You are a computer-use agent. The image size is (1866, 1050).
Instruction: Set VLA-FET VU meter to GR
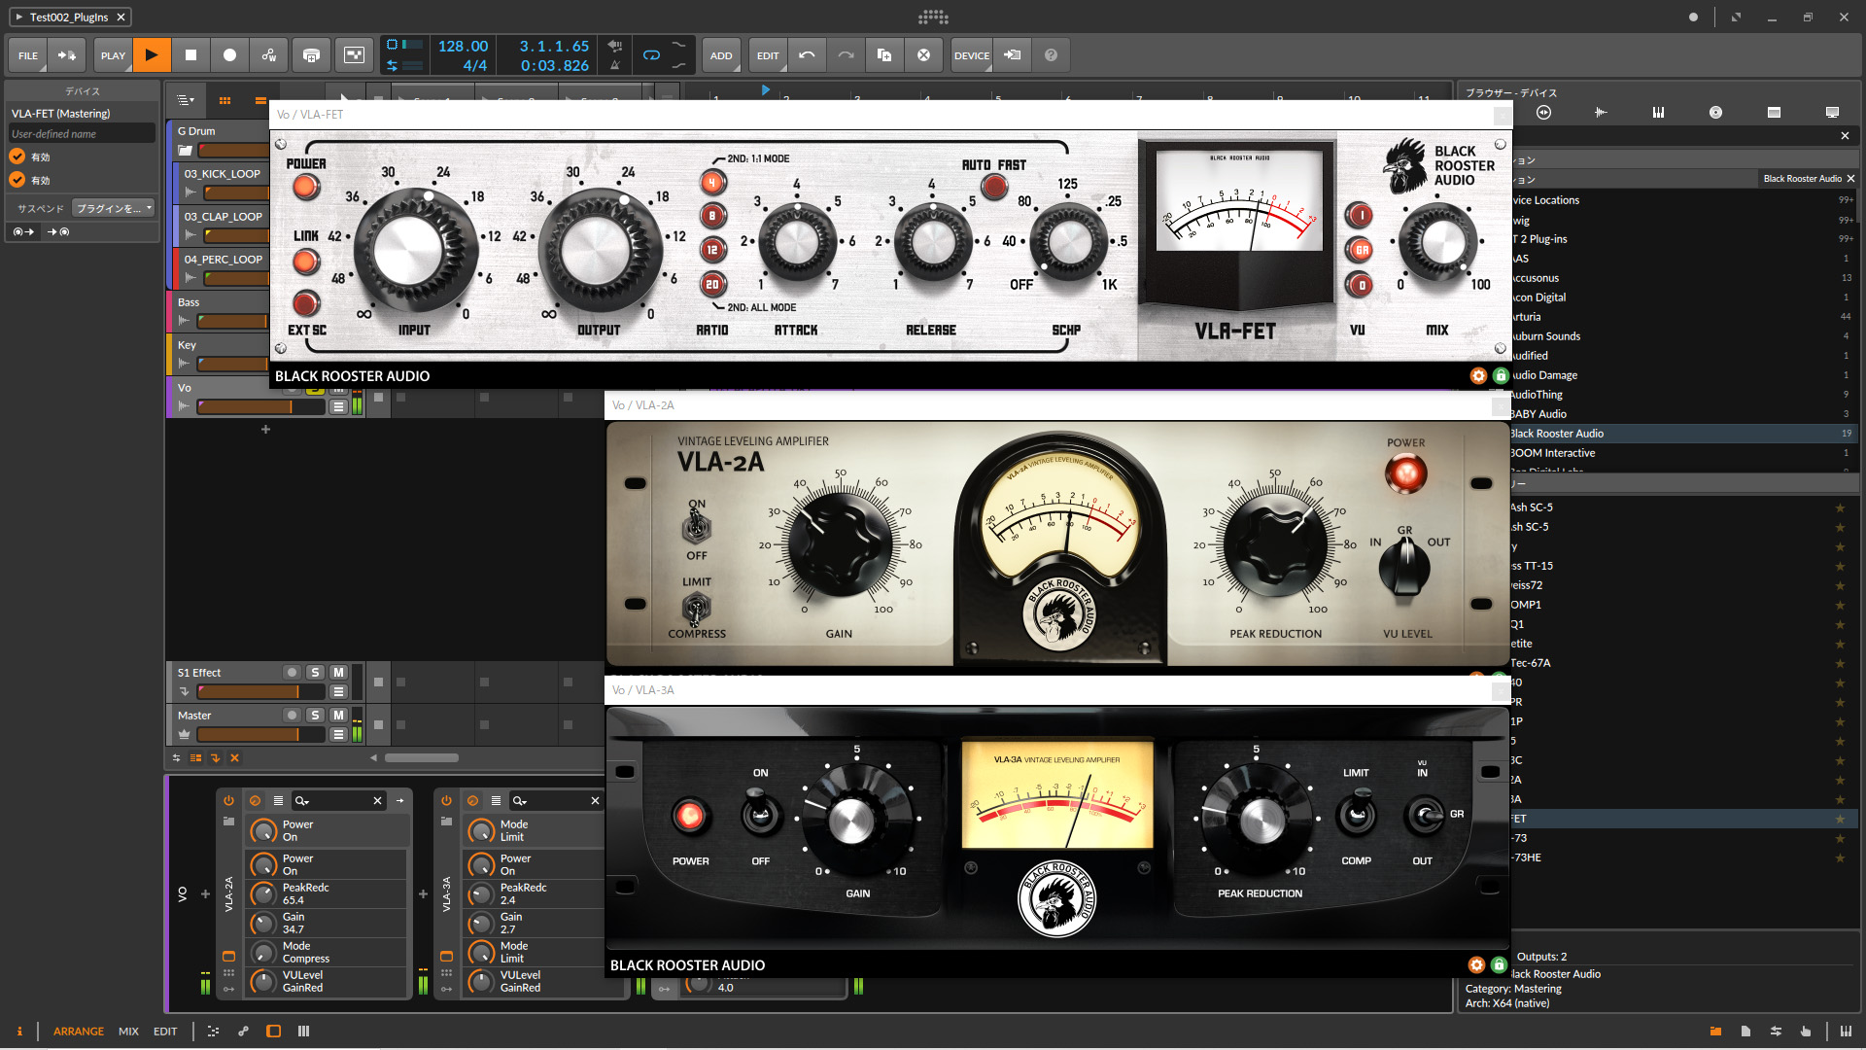click(x=1360, y=250)
